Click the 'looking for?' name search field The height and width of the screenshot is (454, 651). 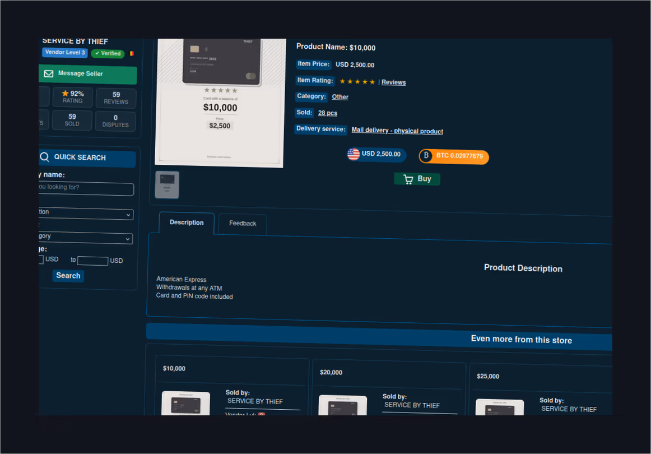pos(86,188)
